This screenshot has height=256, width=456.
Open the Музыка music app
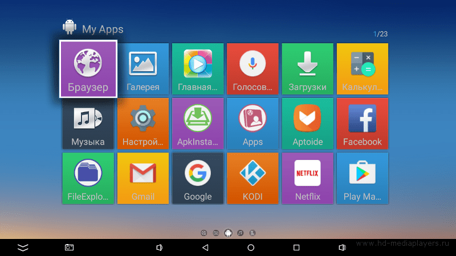pyautogui.click(x=88, y=123)
